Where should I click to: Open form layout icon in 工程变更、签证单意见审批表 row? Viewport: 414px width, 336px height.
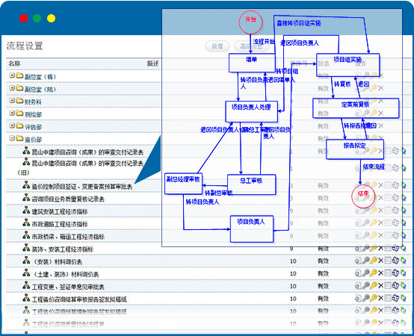click(388, 286)
